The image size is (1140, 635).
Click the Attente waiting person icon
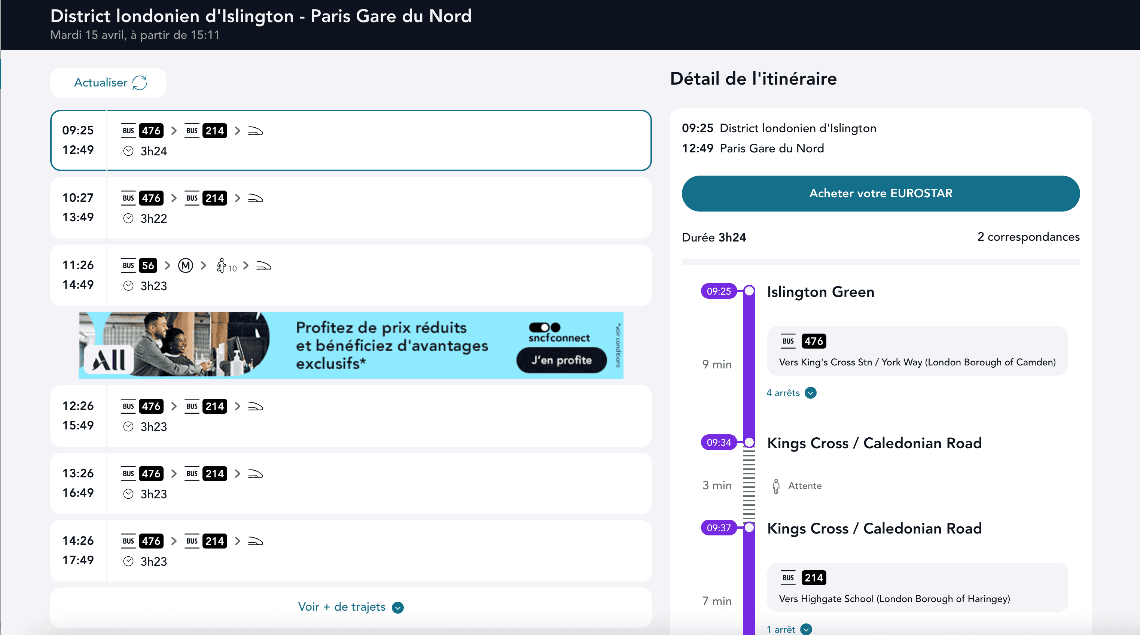(x=776, y=486)
